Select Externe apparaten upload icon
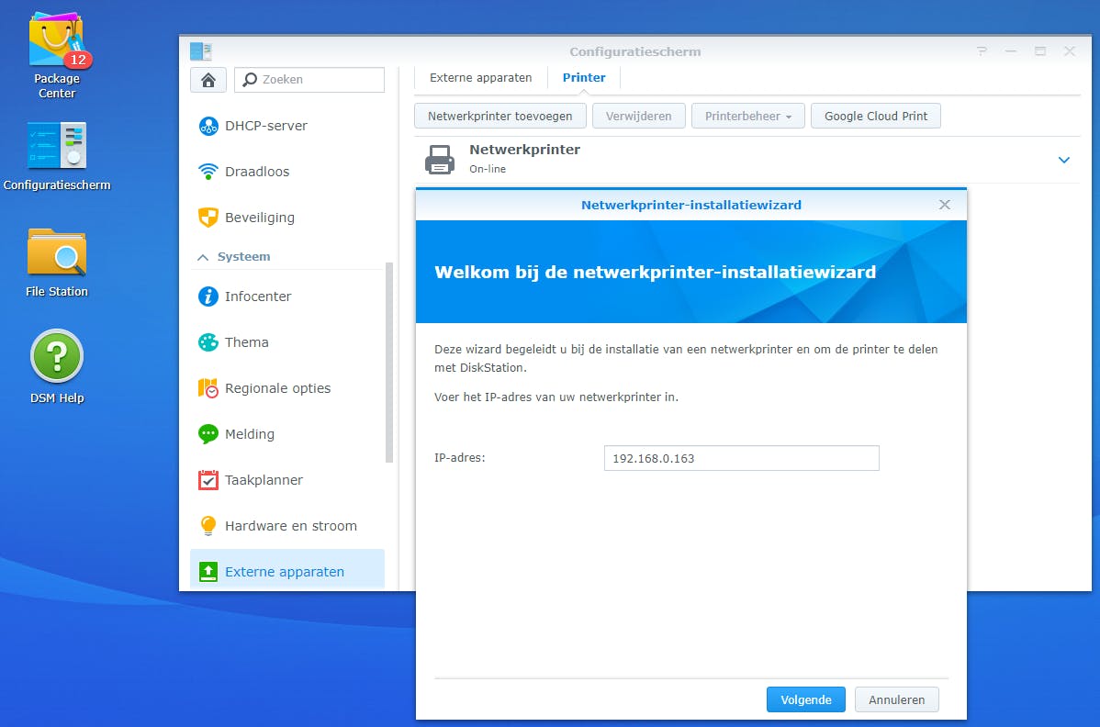The image size is (1100, 727). click(x=208, y=572)
